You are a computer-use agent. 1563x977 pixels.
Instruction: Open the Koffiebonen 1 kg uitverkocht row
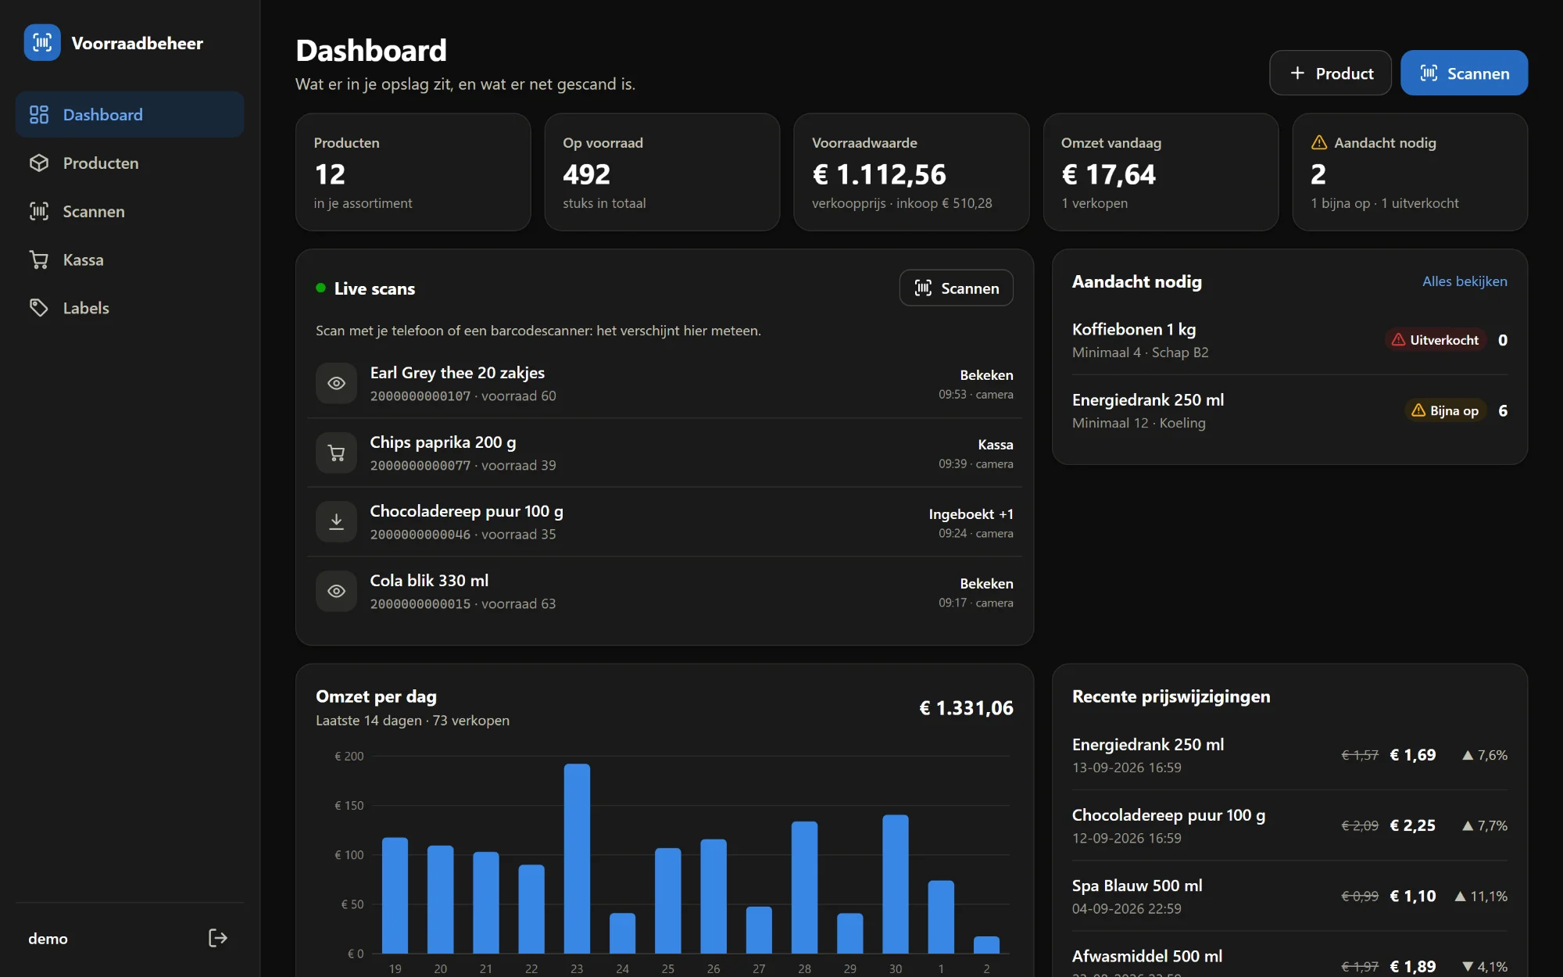(1289, 340)
